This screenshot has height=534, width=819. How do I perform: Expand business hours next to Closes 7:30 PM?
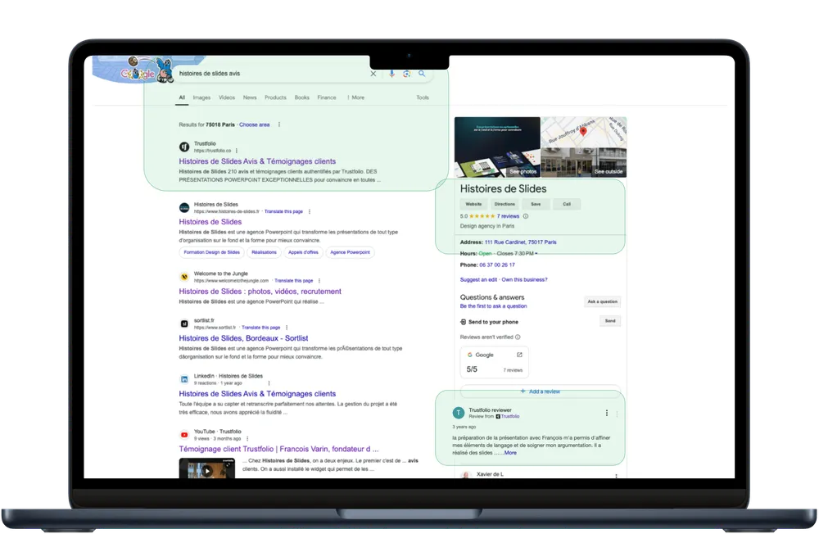pos(536,254)
